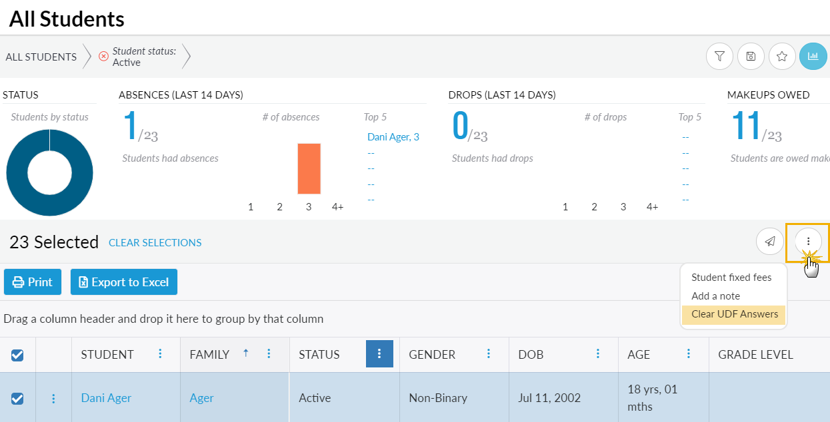Open Dani Ager's row menu dots
Image resolution: width=830 pixels, height=422 pixels.
pos(53,398)
